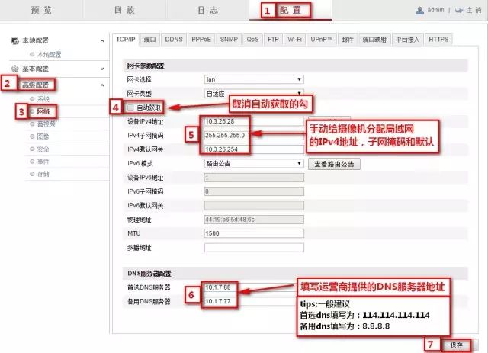Click the admin user icon
Viewport: 488px width, 353px height.
[419, 11]
